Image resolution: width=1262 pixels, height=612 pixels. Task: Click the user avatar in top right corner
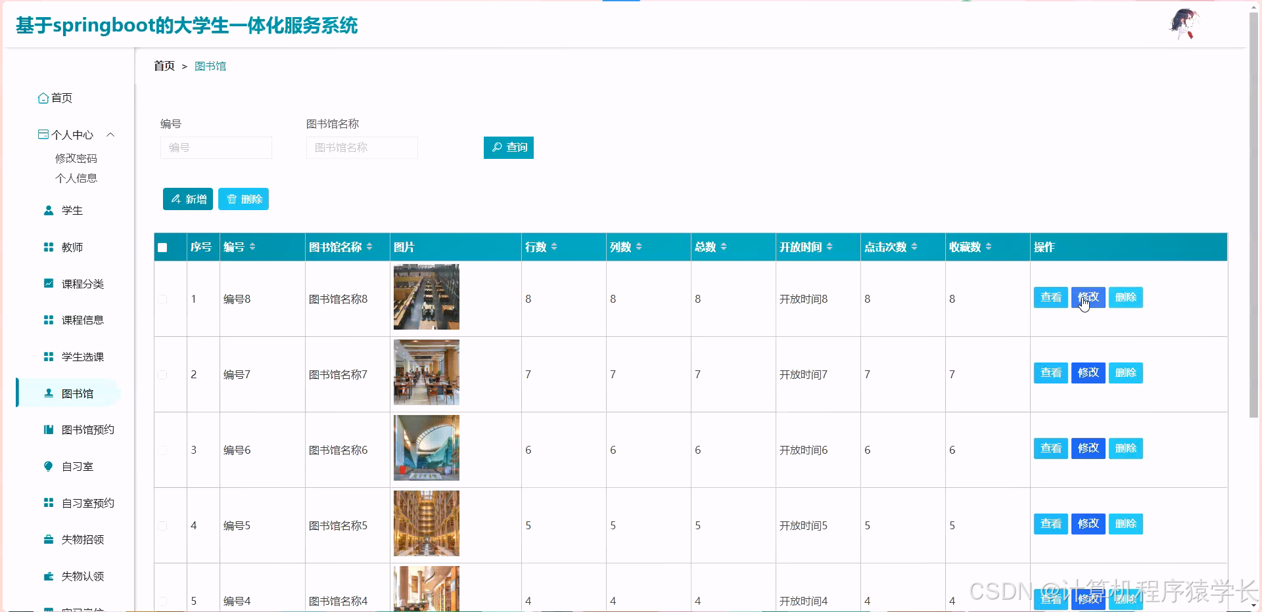[1184, 23]
